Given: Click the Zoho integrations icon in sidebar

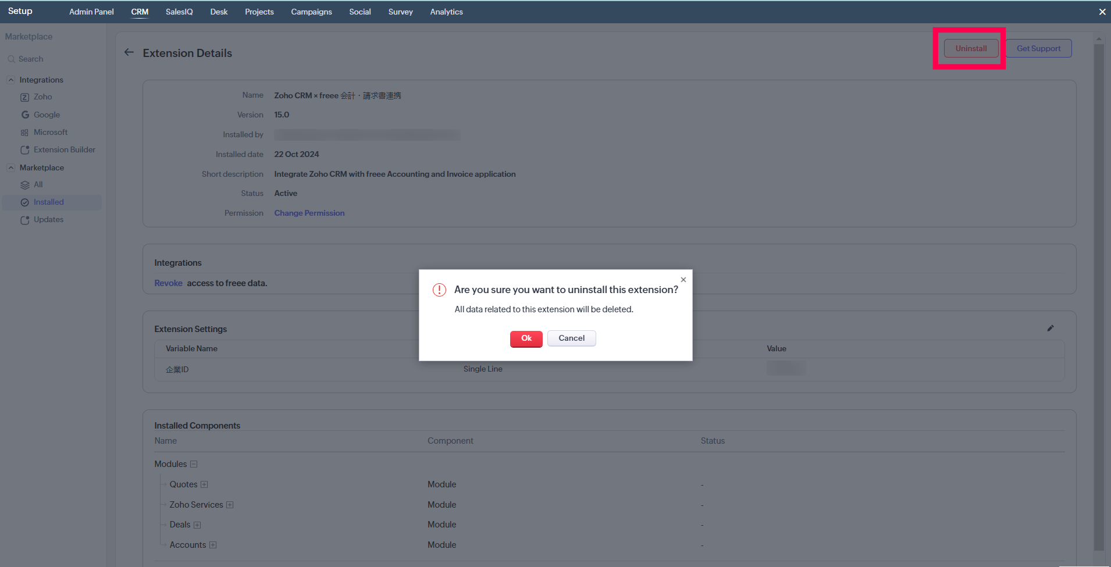Looking at the screenshot, I should click(x=24, y=97).
